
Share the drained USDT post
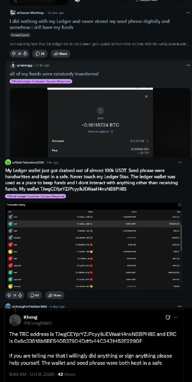[x=55, y=295]
